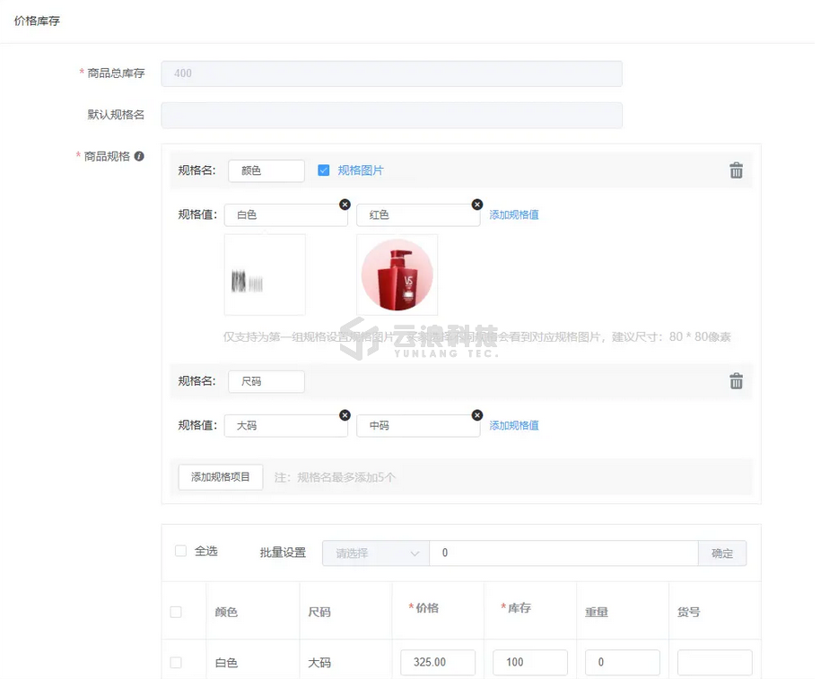Remove the 大码 spec value

pyautogui.click(x=345, y=415)
